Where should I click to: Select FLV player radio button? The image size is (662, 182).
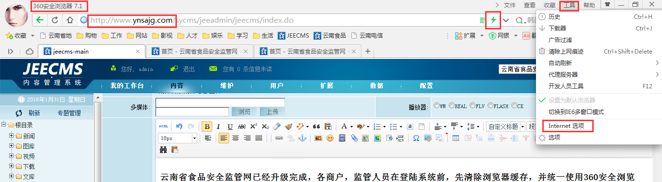point(472,106)
